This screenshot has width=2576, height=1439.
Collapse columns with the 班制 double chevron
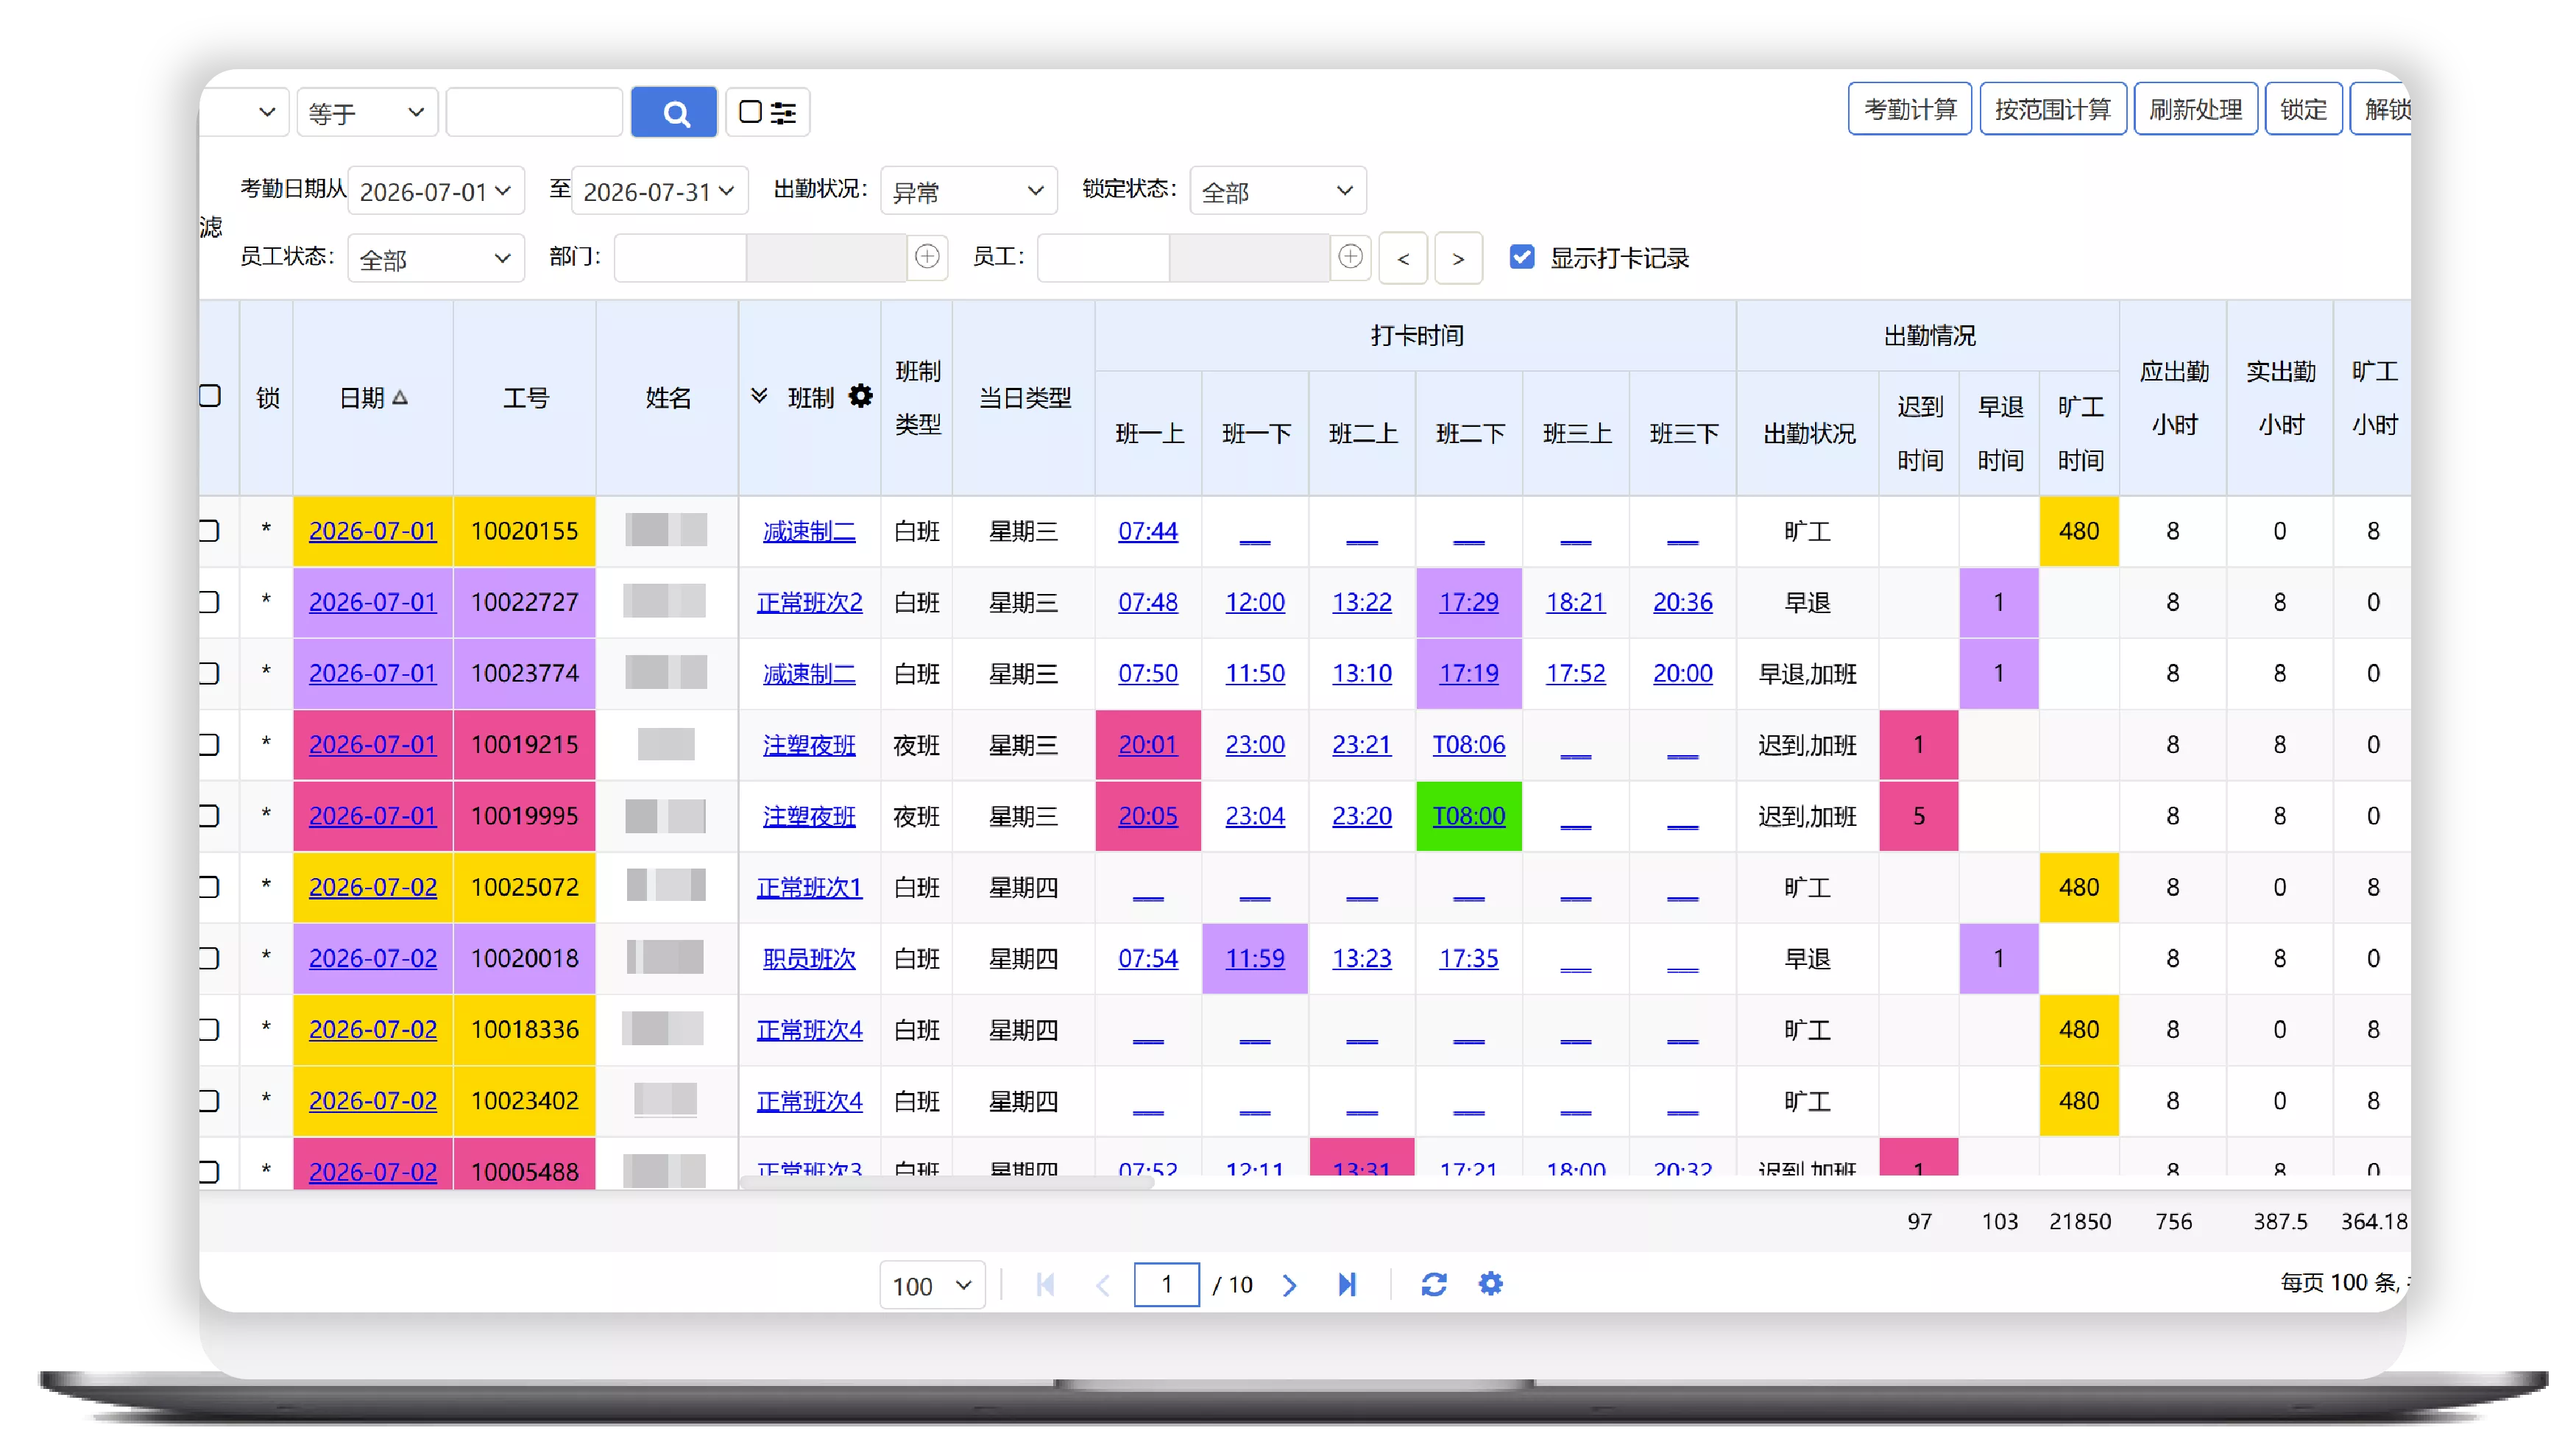[x=759, y=396]
